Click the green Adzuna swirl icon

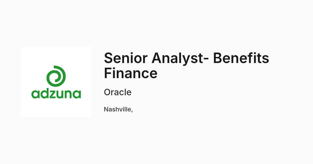pos(56,77)
